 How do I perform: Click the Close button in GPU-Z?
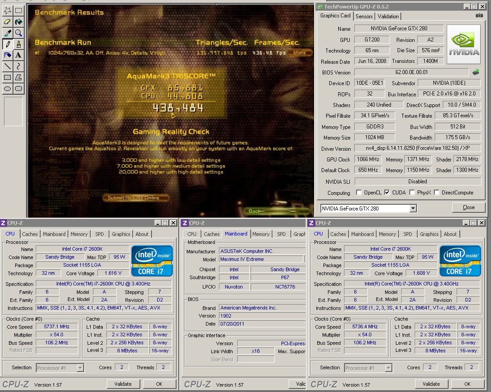(x=469, y=207)
